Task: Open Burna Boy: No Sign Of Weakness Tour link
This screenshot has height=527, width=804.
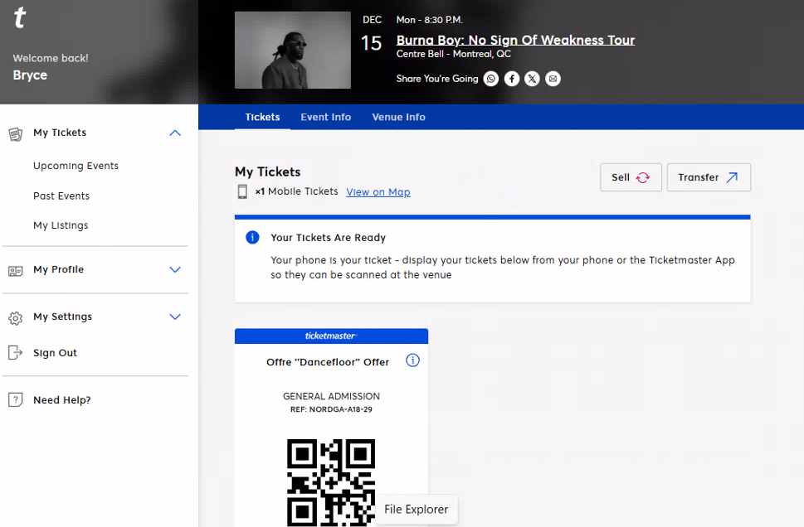Action: [x=515, y=40]
